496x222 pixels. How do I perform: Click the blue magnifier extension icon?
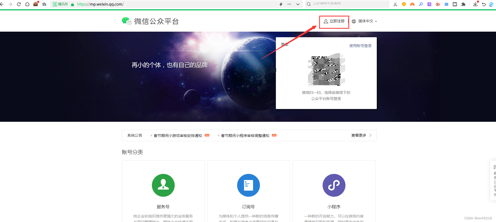coord(421,4)
